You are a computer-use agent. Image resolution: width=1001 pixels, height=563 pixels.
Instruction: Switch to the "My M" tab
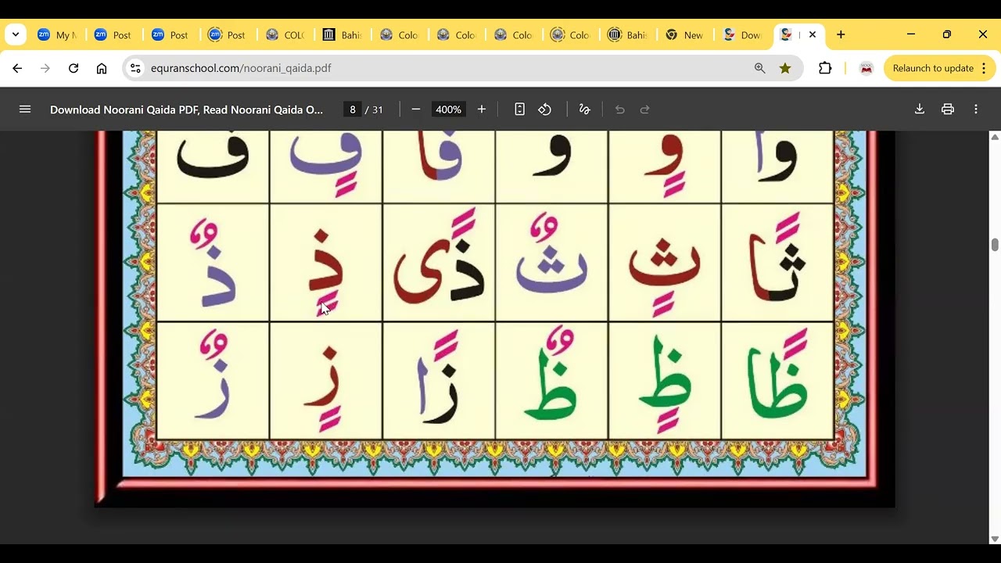57,35
